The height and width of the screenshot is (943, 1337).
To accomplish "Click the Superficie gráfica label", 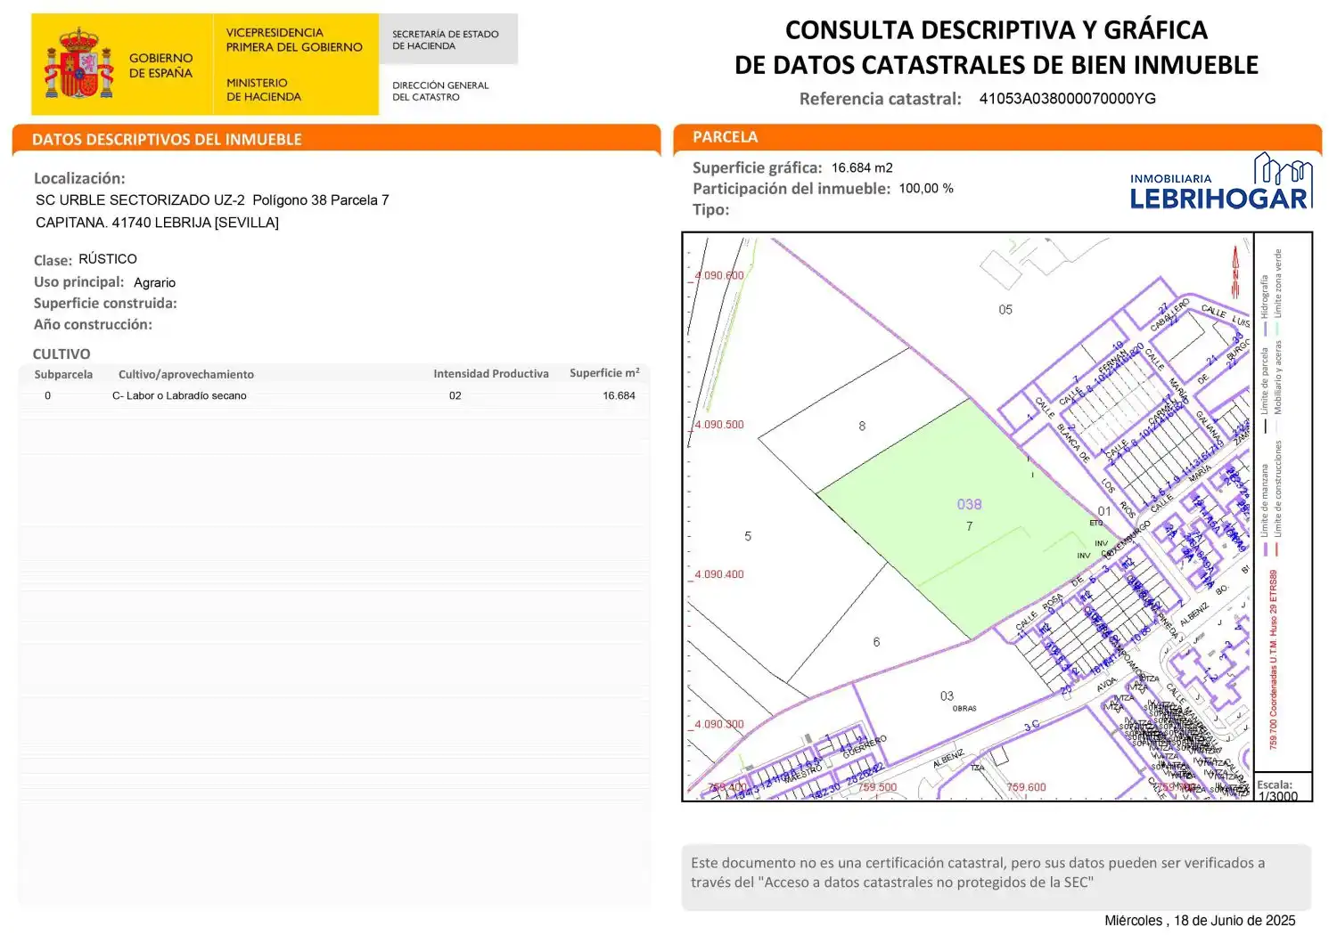I will click(757, 167).
